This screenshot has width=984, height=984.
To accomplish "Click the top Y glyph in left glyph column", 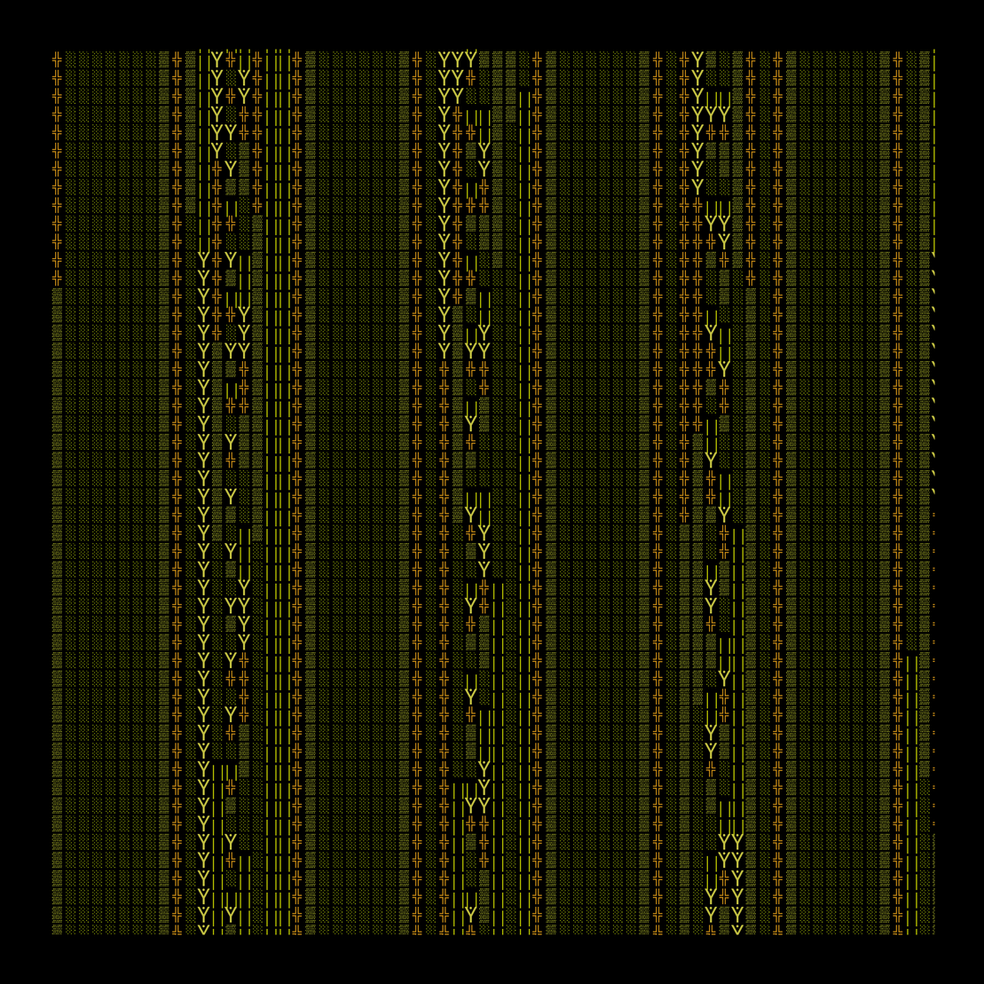I will [217, 60].
